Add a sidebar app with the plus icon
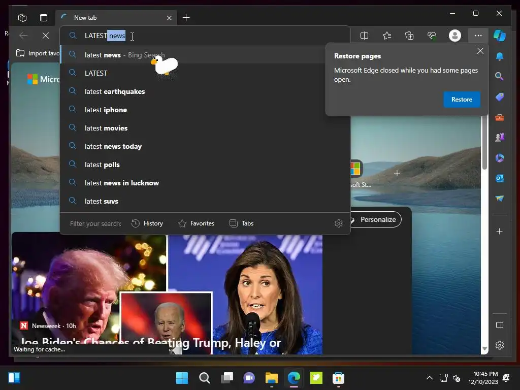This screenshot has height=390, width=520. (x=500, y=231)
